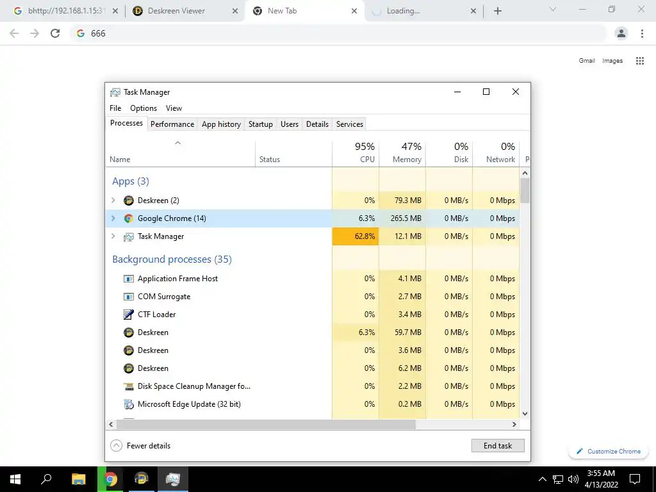Open Chrome's three-dot menu

pos(642,33)
